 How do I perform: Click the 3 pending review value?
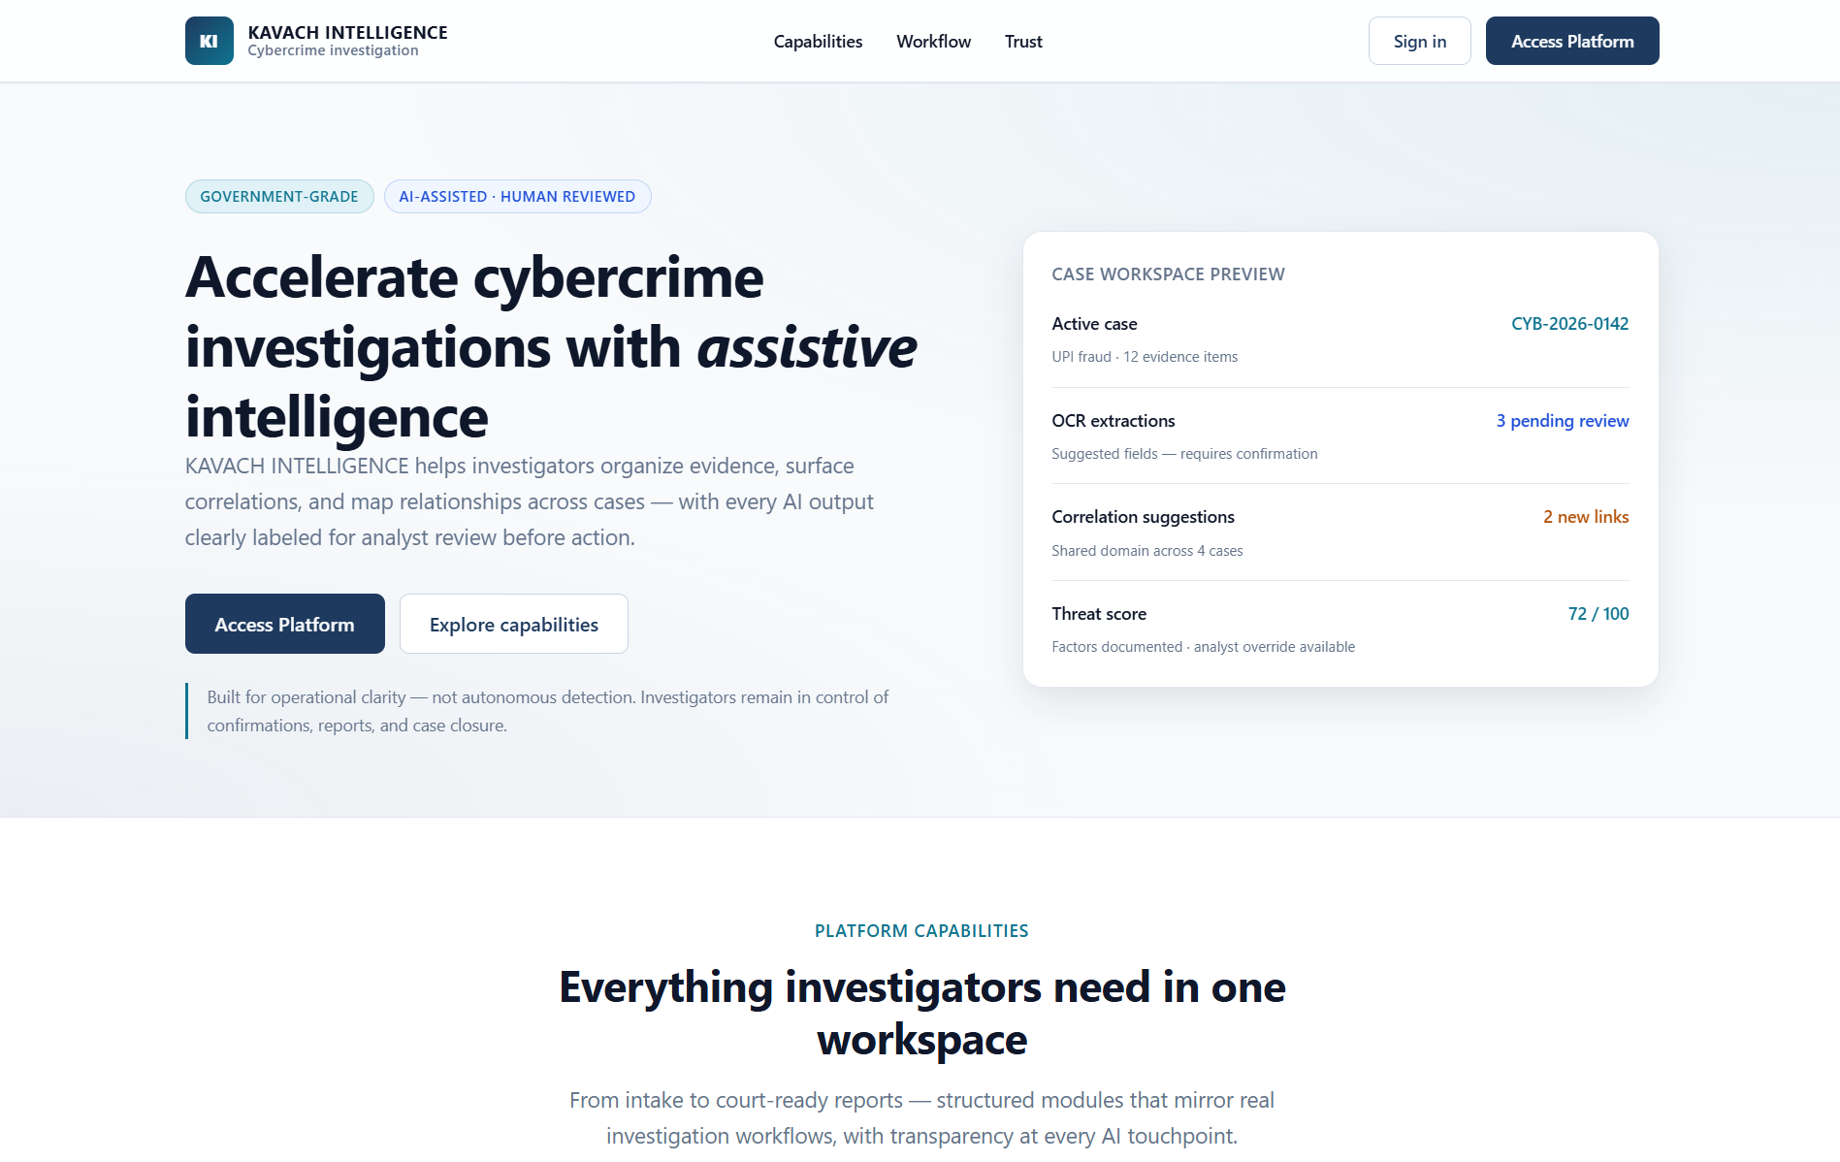1562,421
